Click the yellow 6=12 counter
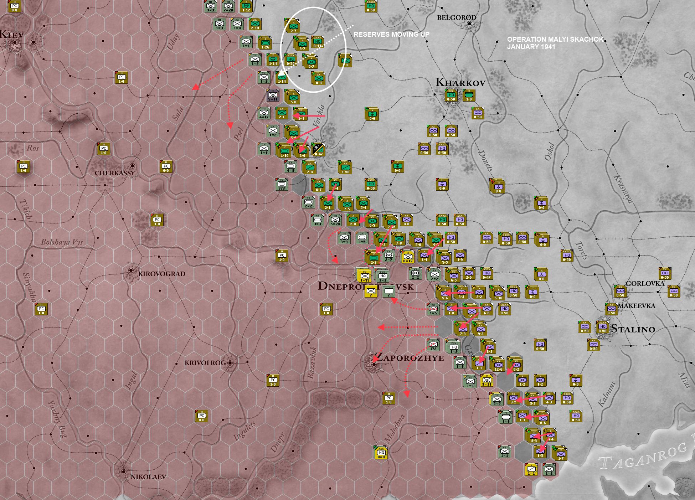This screenshot has width=695, height=500. (407, 256)
